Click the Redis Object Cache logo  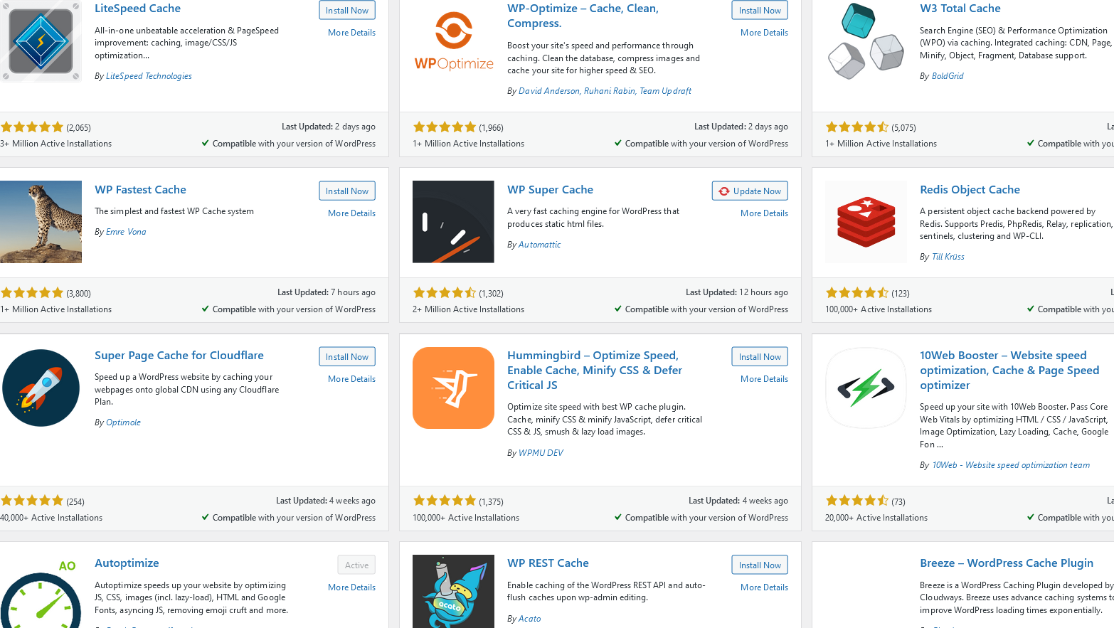tap(866, 221)
